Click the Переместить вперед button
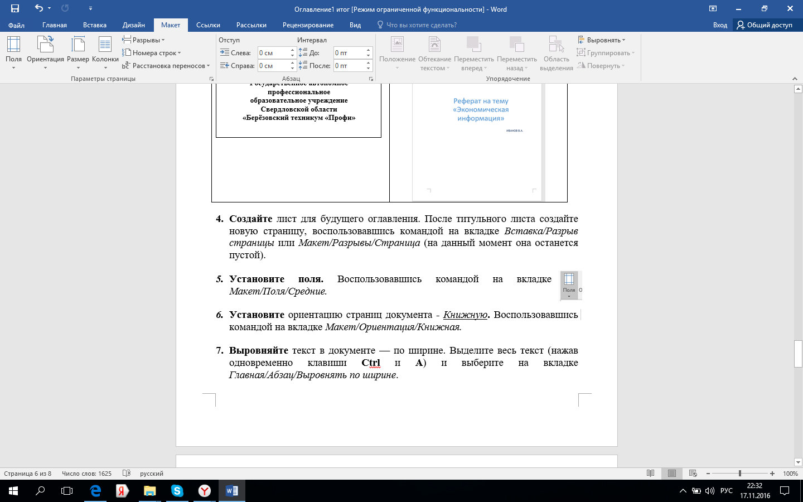Viewport: 803px width, 502px height. pos(474,54)
